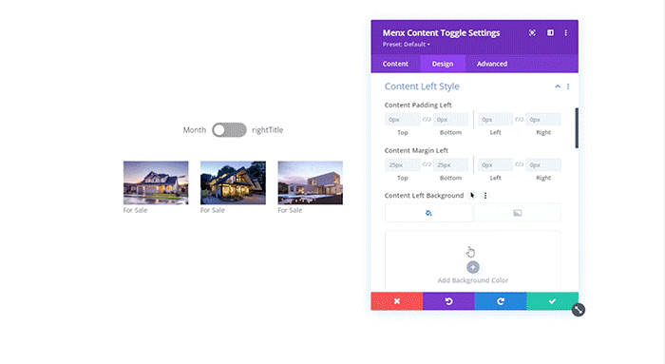The height and width of the screenshot is (364, 665).
Task: Click the Content Padding Left Bottom field
Action: pyautogui.click(x=450, y=120)
